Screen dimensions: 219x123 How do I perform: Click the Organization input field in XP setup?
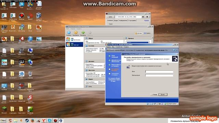click(159, 75)
